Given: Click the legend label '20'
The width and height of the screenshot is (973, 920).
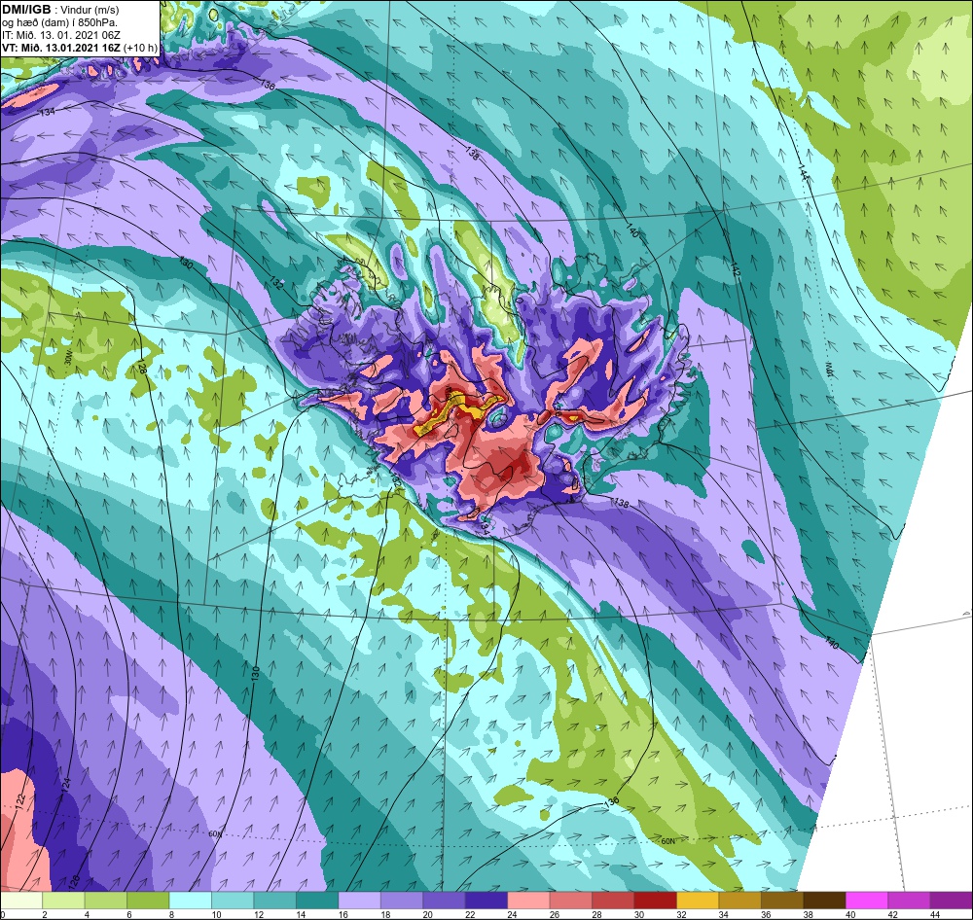Looking at the screenshot, I should point(427,914).
